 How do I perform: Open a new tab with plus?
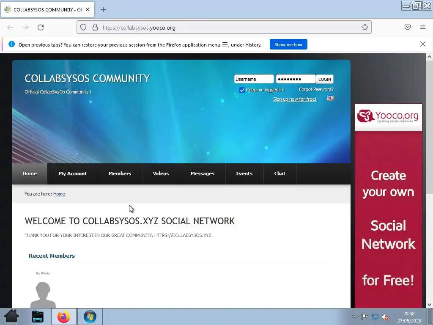103,10
